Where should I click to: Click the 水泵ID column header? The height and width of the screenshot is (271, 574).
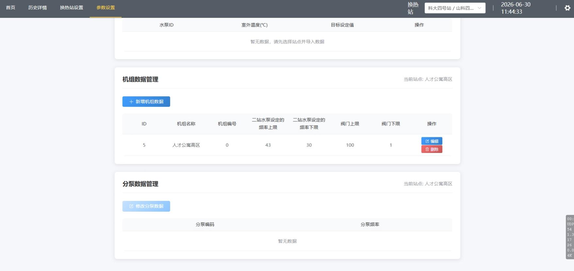(166, 25)
